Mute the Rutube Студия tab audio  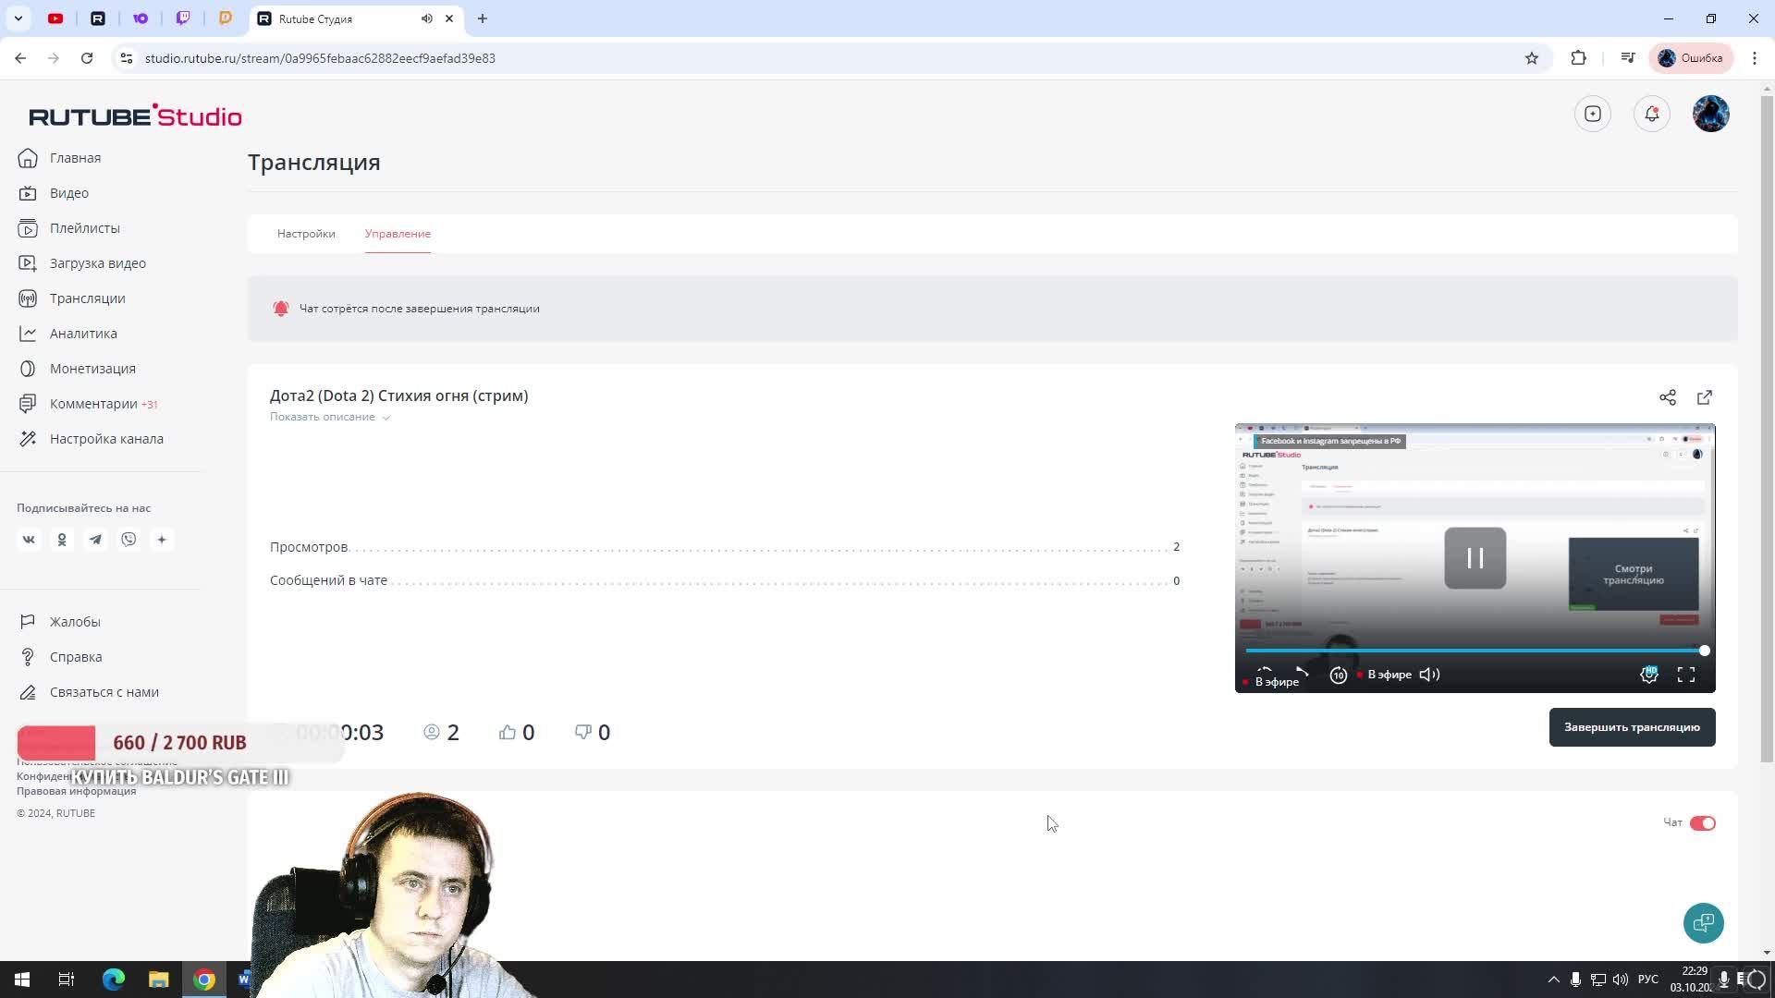tap(426, 18)
